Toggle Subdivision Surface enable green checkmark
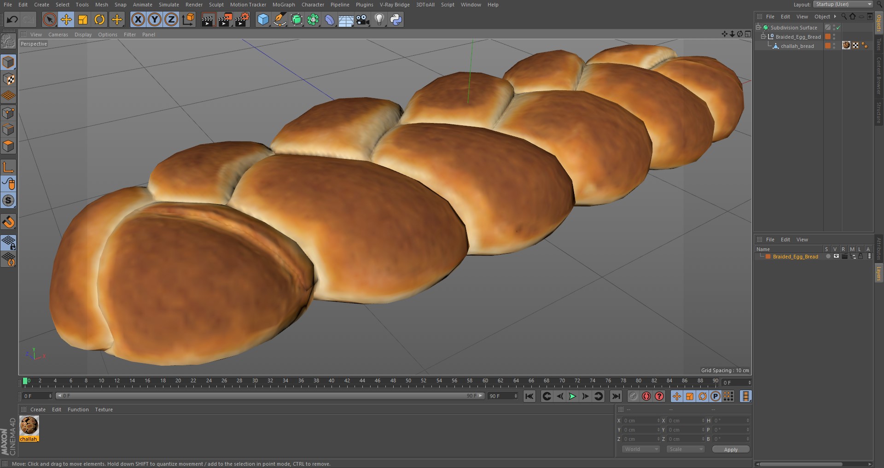Image resolution: width=884 pixels, height=468 pixels. click(838, 28)
